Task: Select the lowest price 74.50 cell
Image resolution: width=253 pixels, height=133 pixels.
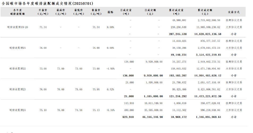Action: (x=78, y=110)
